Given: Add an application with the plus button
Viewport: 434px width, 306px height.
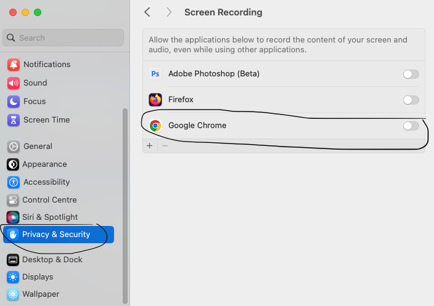Looking at the screenshot, I should coord(149,146).
